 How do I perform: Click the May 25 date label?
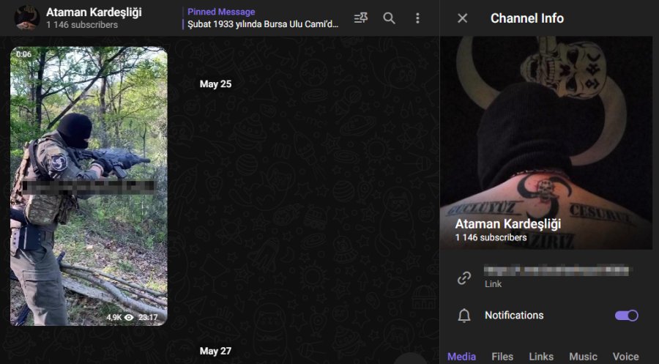tap(215, 84)
